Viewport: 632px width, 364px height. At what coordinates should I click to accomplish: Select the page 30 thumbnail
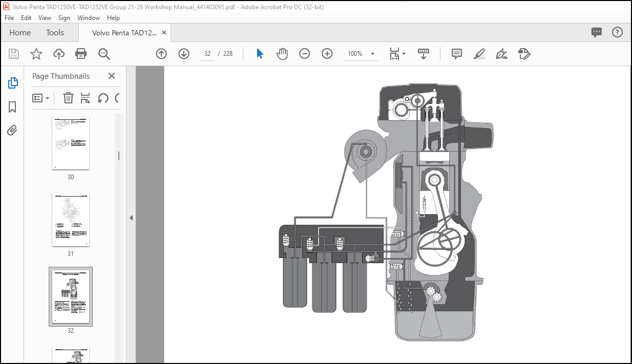point(71,143)
